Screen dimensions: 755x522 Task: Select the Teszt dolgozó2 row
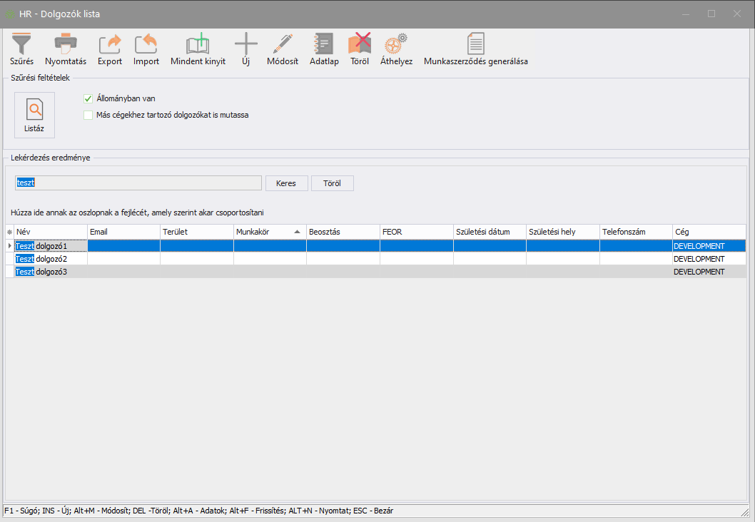pyautogui.click(x=50, y=259)
